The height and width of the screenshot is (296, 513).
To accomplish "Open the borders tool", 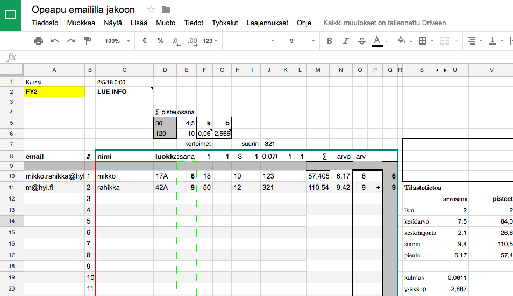I will [x=423, y=41].
